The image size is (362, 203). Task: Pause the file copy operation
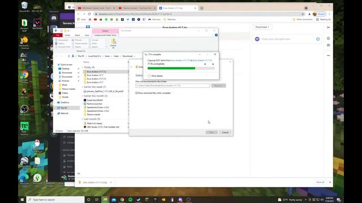pyautogui.click(x=205, y=64)
